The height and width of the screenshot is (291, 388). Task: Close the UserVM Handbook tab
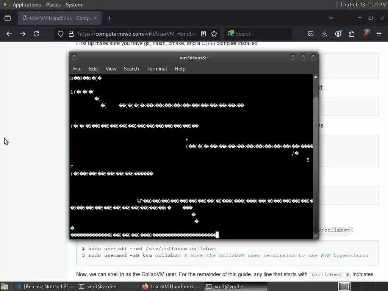(x=95, y=18)
